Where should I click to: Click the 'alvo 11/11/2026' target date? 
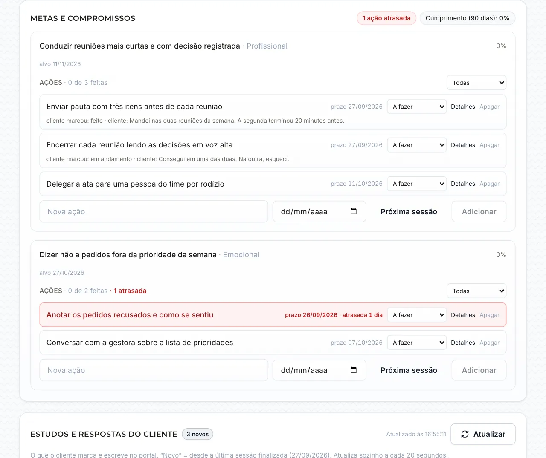point(60,64)
